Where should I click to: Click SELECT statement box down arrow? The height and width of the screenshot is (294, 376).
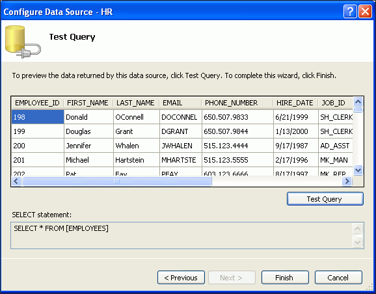point(357,242)
